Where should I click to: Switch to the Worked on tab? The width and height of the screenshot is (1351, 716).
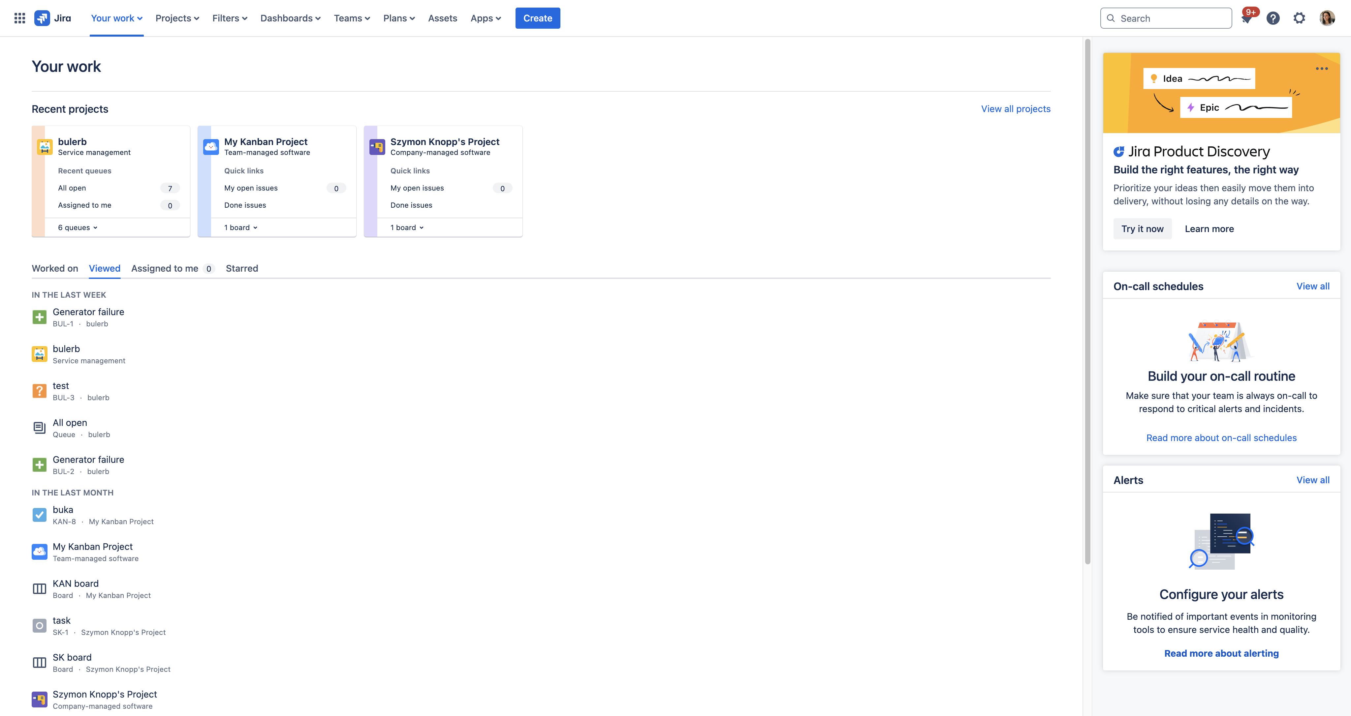click(55, 268)
